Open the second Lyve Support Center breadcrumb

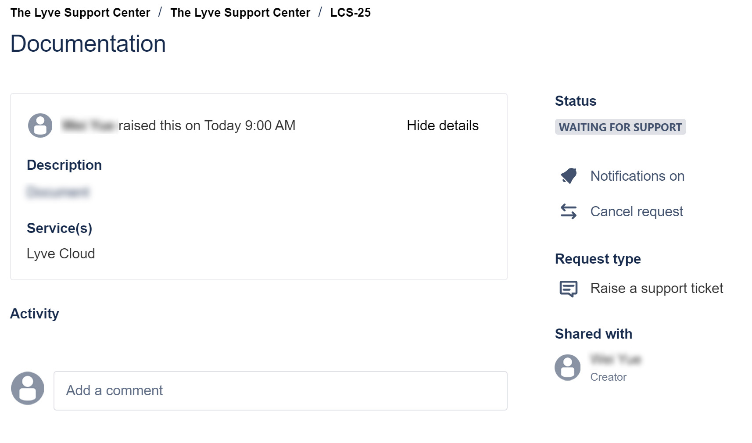240,13
